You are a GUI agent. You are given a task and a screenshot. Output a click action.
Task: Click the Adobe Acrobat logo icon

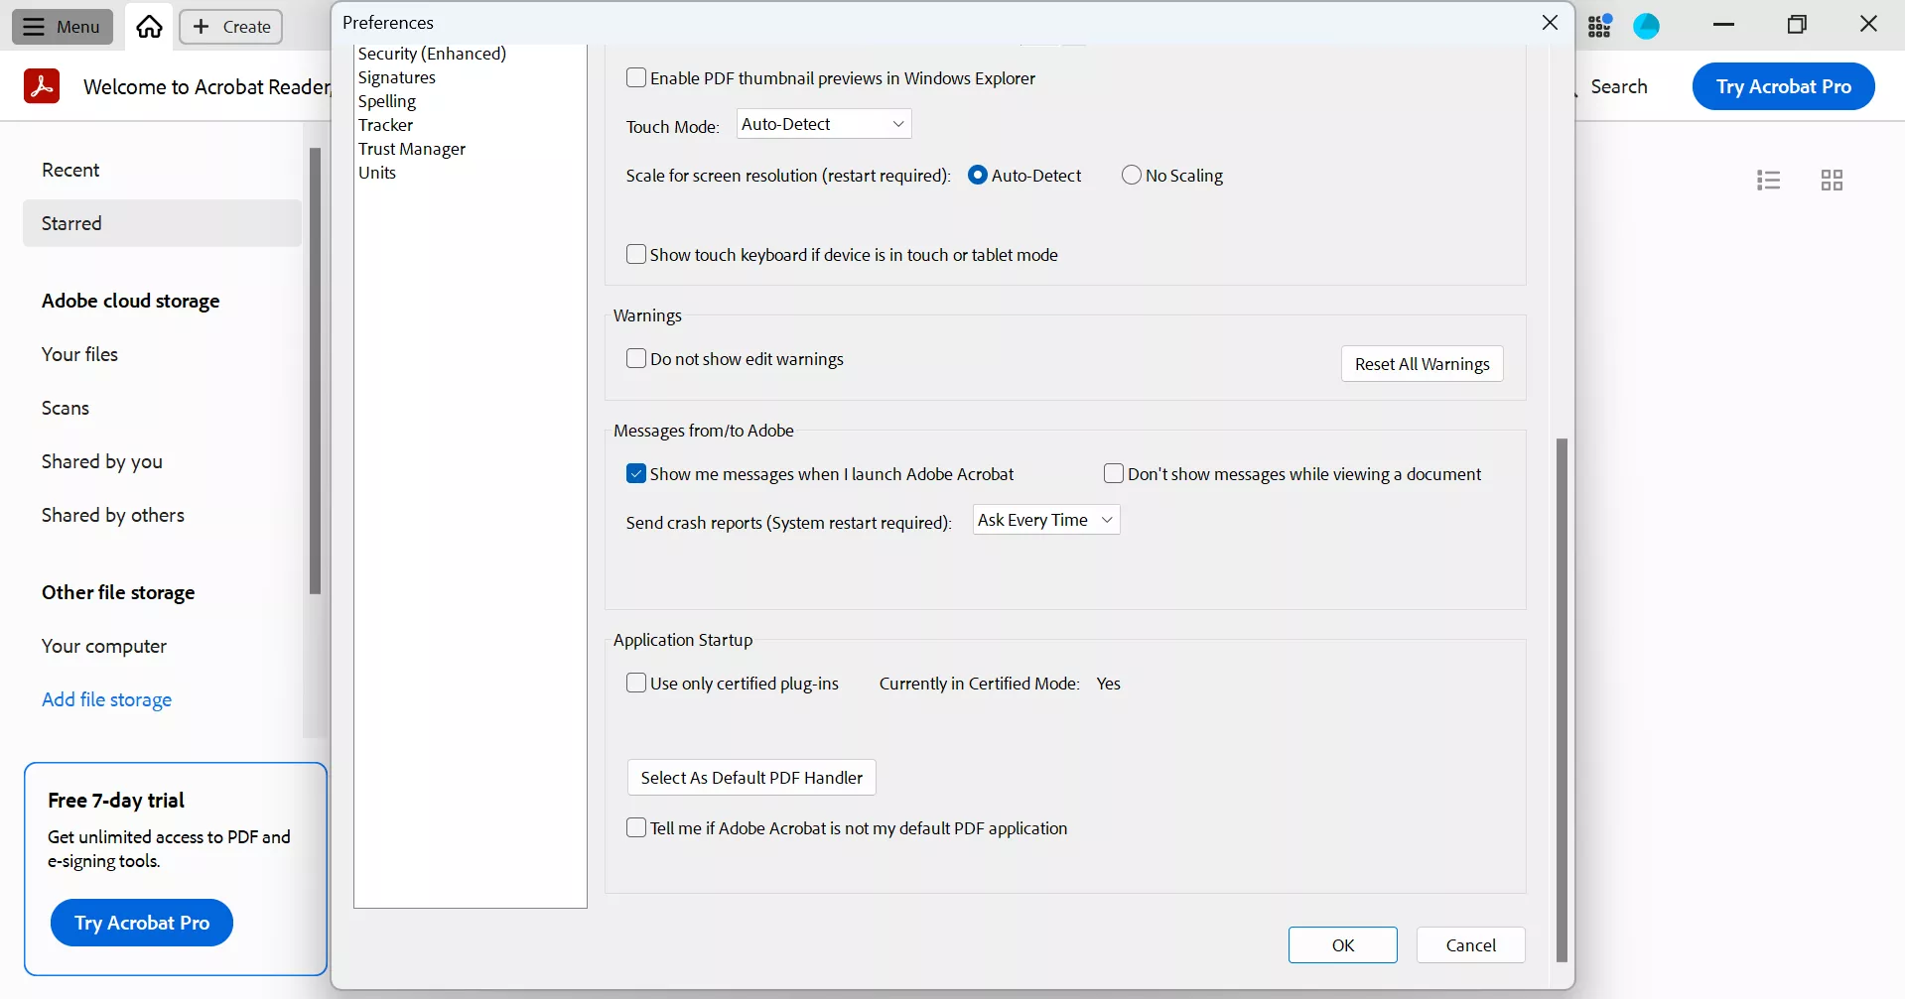[42, 86]
